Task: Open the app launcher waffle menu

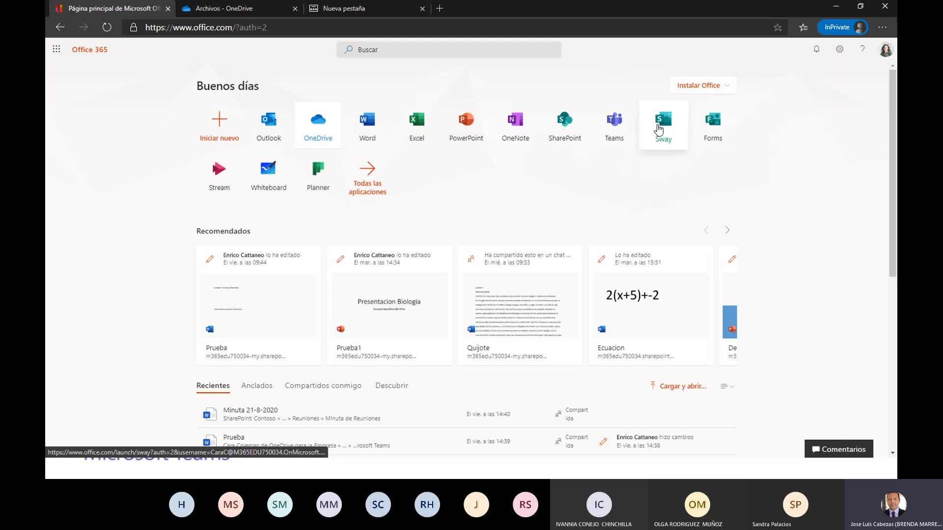Action: (x=56, y=49)
